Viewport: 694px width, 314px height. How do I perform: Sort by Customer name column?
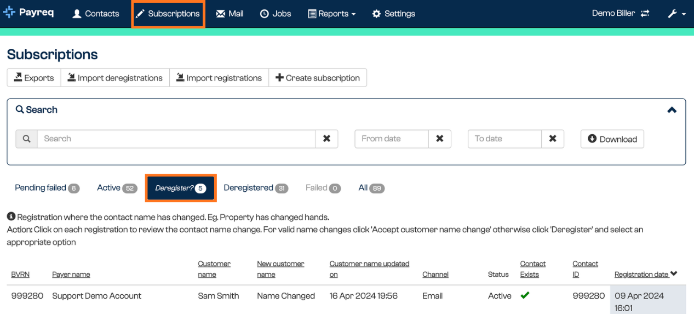pos(214,269)
